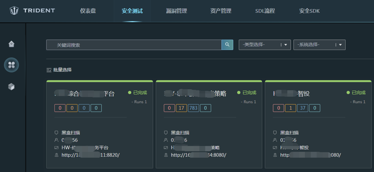This screenshot has width=374, height=172.
Task: Open the 资产管理 tab
Action: [221, 11]
